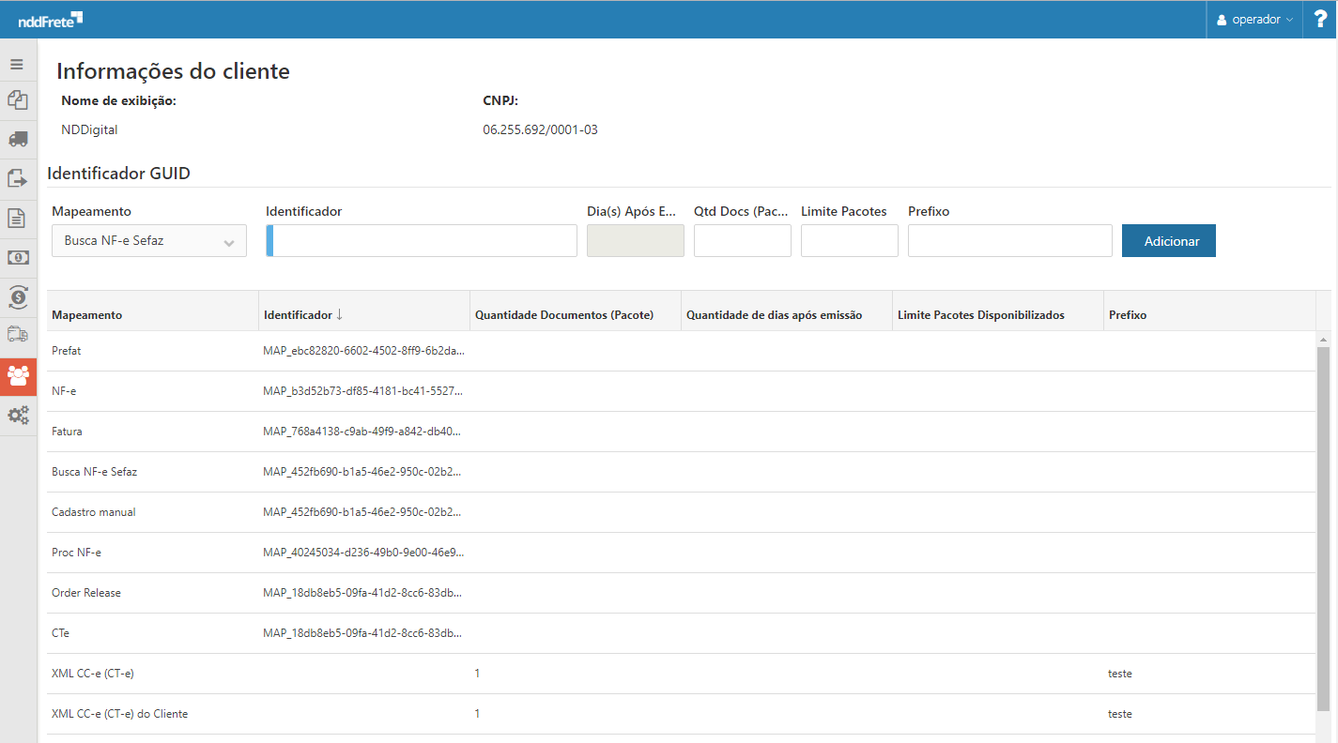Click the Identificador input field
The image size is (1338, 743).
pos(423,241)
